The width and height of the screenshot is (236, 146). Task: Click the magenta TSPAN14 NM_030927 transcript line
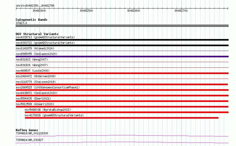point(122,142)
